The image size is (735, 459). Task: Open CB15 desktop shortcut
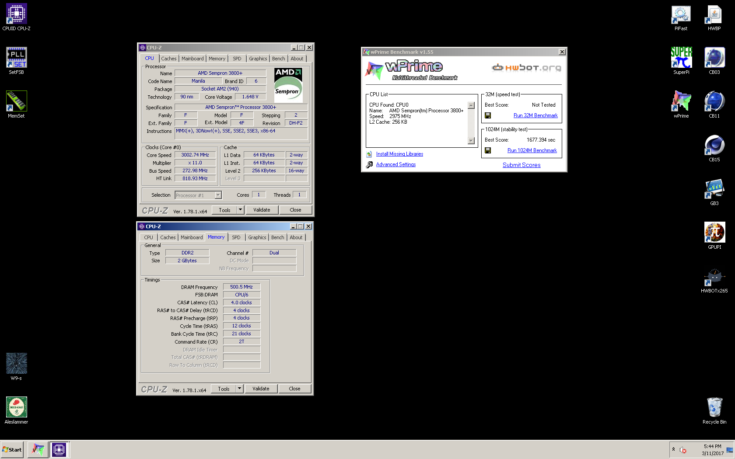coord(714,149)
